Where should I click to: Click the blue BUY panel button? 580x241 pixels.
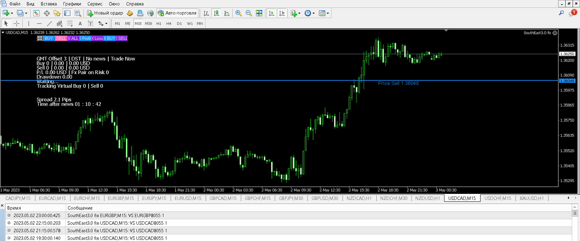click(49, 39)
